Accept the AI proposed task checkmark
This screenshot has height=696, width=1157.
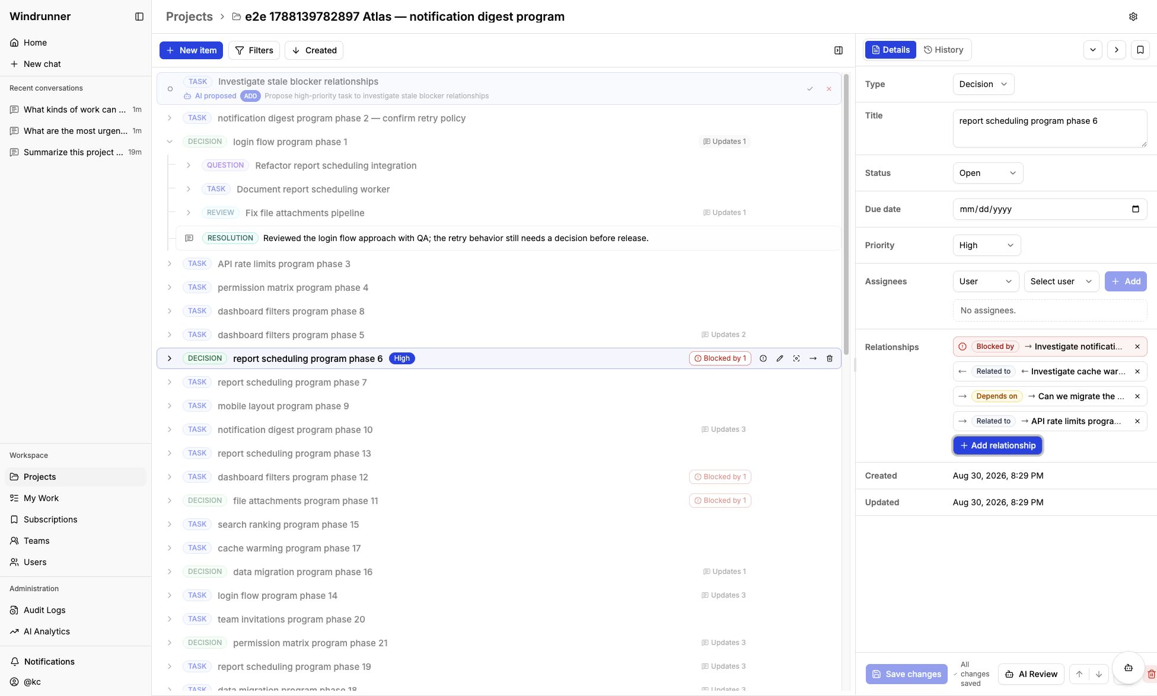tap(809, 89)
